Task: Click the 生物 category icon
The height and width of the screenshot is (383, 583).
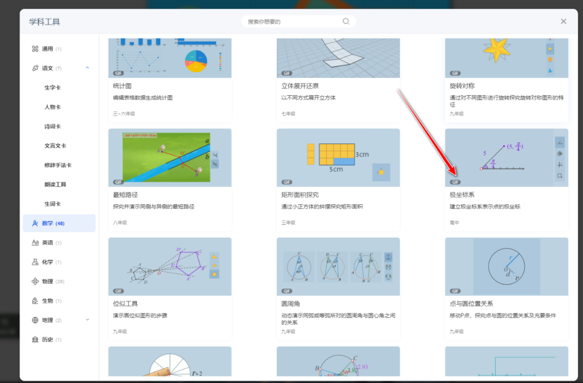Action: click(35, 300)
